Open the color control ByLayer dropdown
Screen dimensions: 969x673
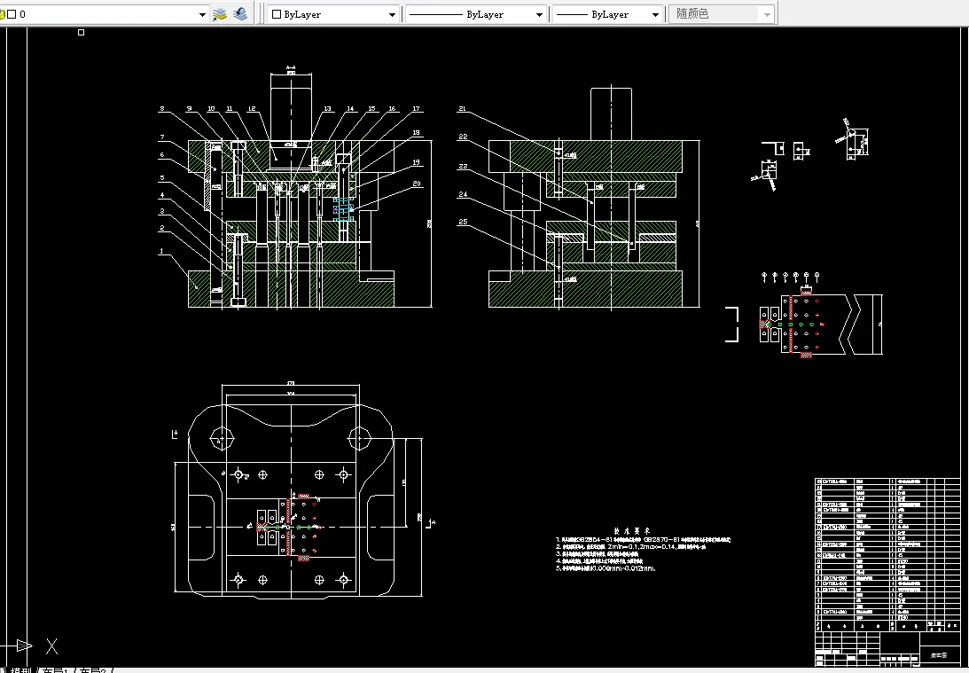pyautogui.click(x=333, y=14)
